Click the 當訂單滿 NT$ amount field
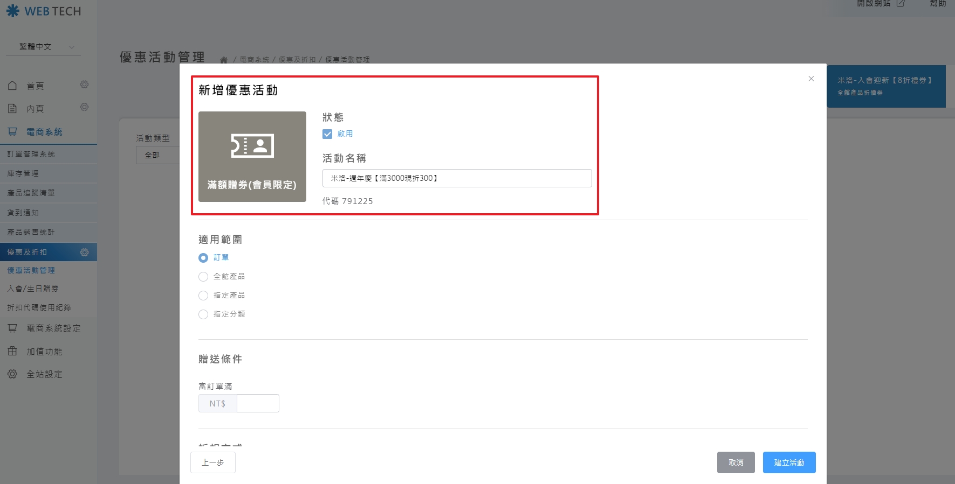 pos(258,403)
